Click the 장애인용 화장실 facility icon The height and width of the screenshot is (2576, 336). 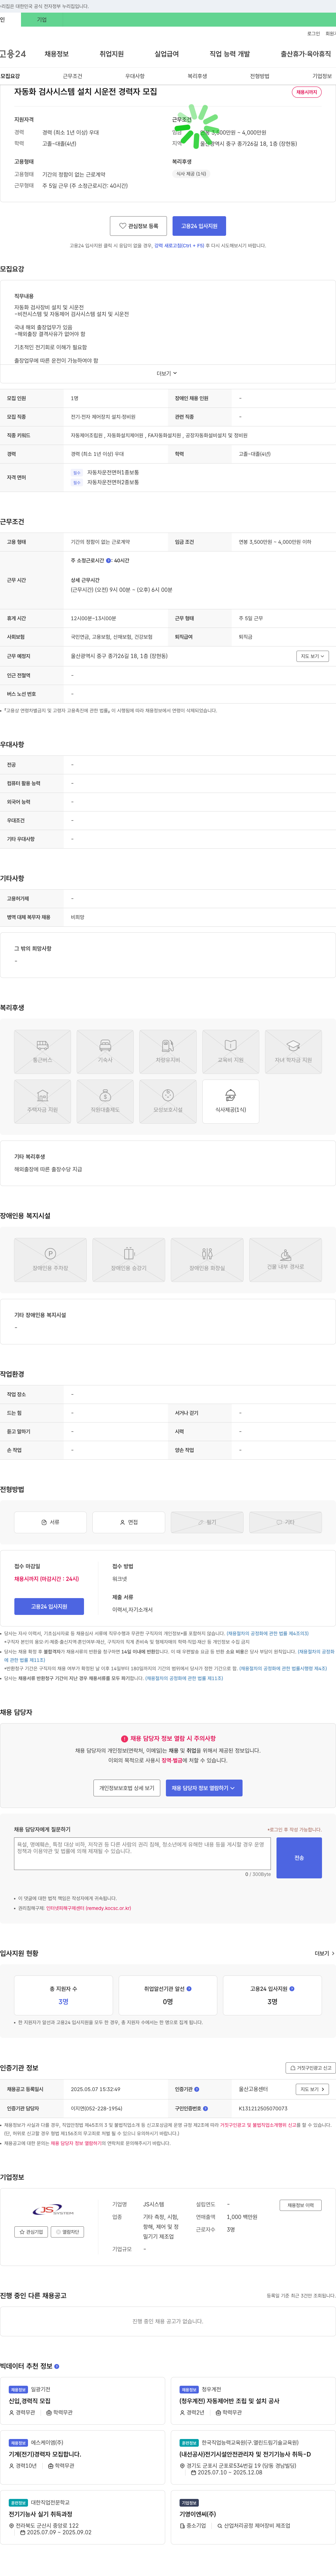pos(207,1260)
